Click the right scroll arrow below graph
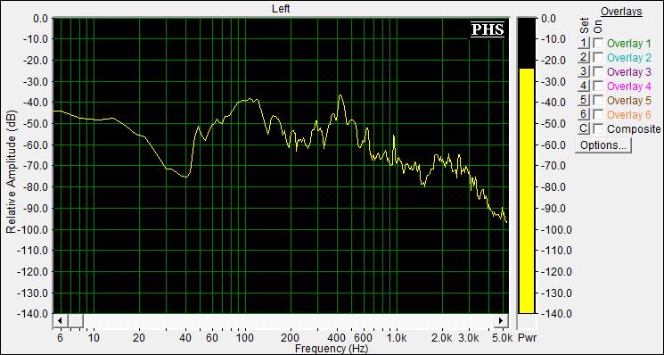Image resolution: width=664 pixels, height=355 pixels. (x=501, y=321)
